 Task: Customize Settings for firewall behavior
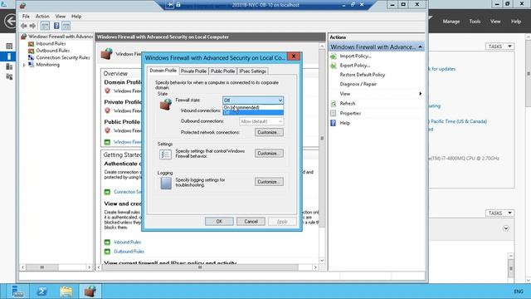[x=269, y=154]
